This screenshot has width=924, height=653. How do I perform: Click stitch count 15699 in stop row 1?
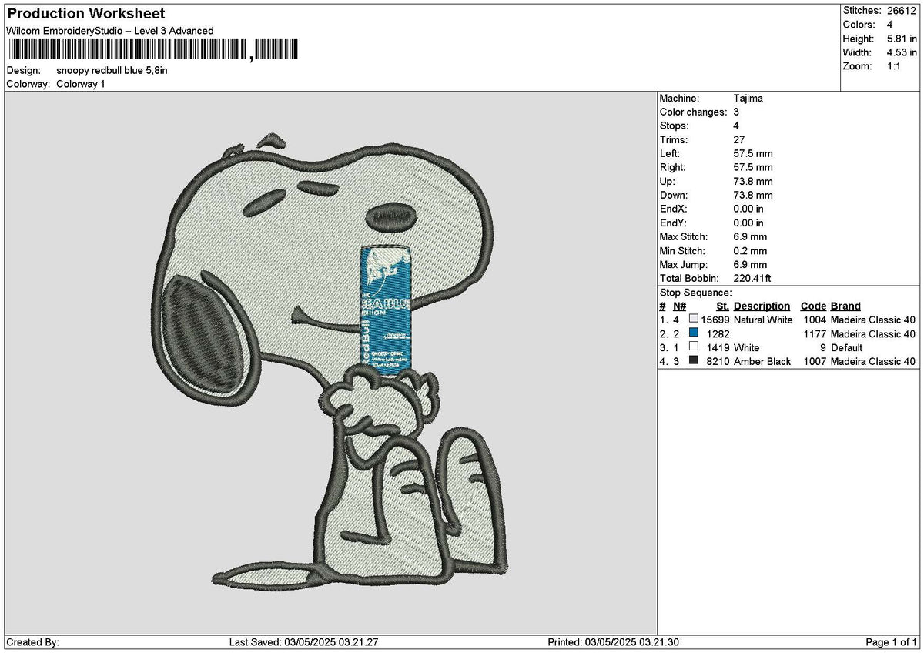715,320
